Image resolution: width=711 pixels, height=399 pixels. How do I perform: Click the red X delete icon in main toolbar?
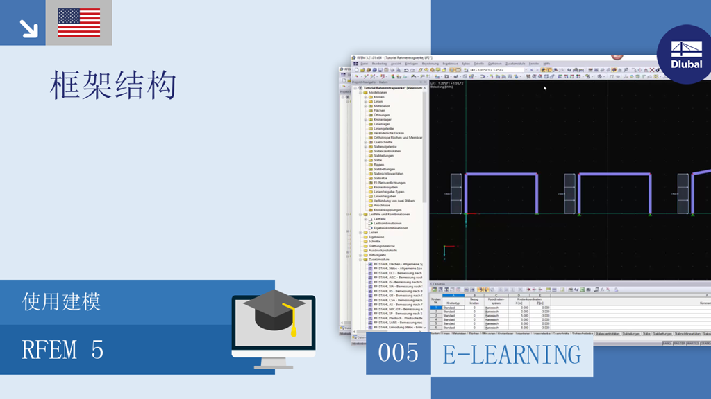[652, 70]
